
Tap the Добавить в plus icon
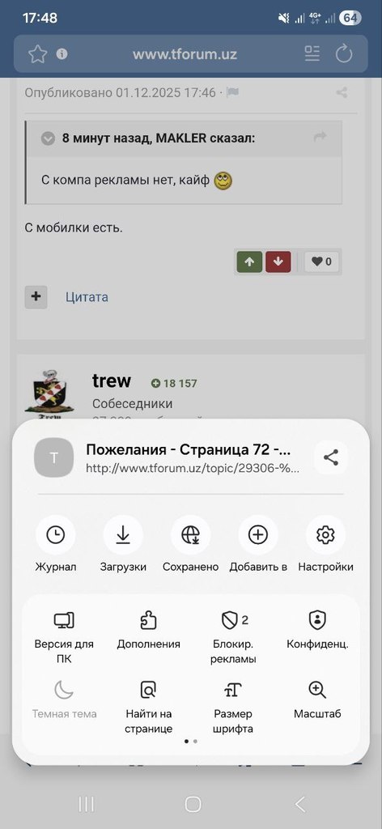(x=258, y=536)
